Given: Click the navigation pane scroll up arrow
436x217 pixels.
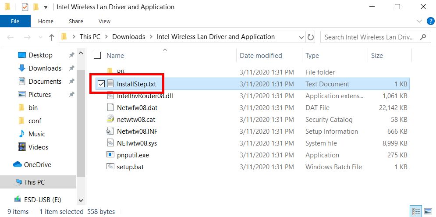Looking at the screenshot, I should pos(81,53).
